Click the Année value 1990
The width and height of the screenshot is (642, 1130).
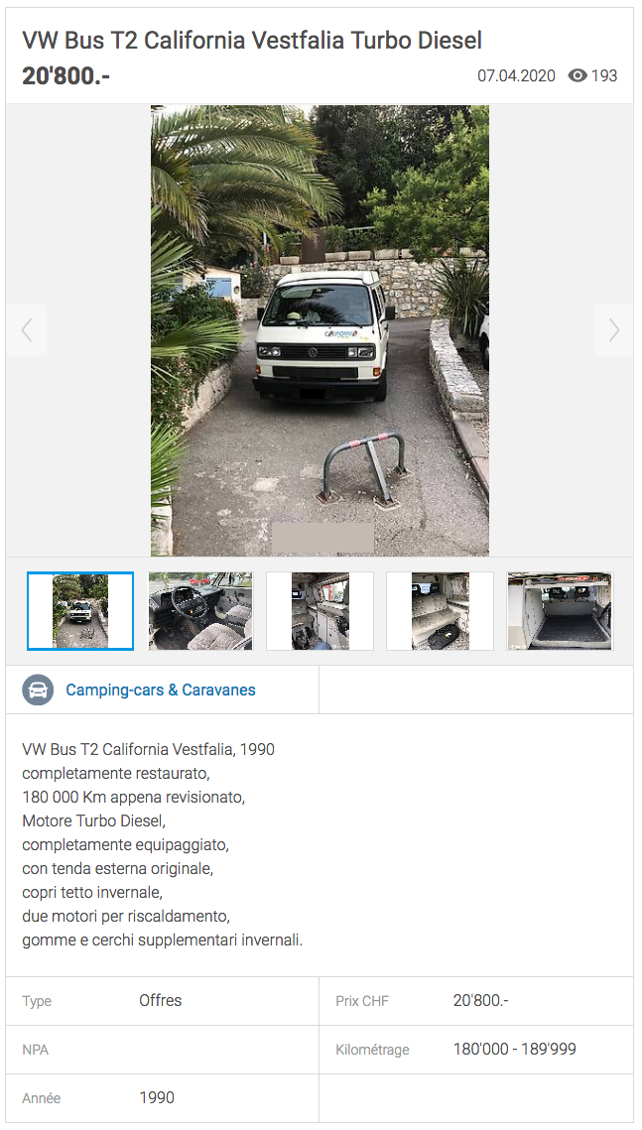click(x=157, y=1097)
